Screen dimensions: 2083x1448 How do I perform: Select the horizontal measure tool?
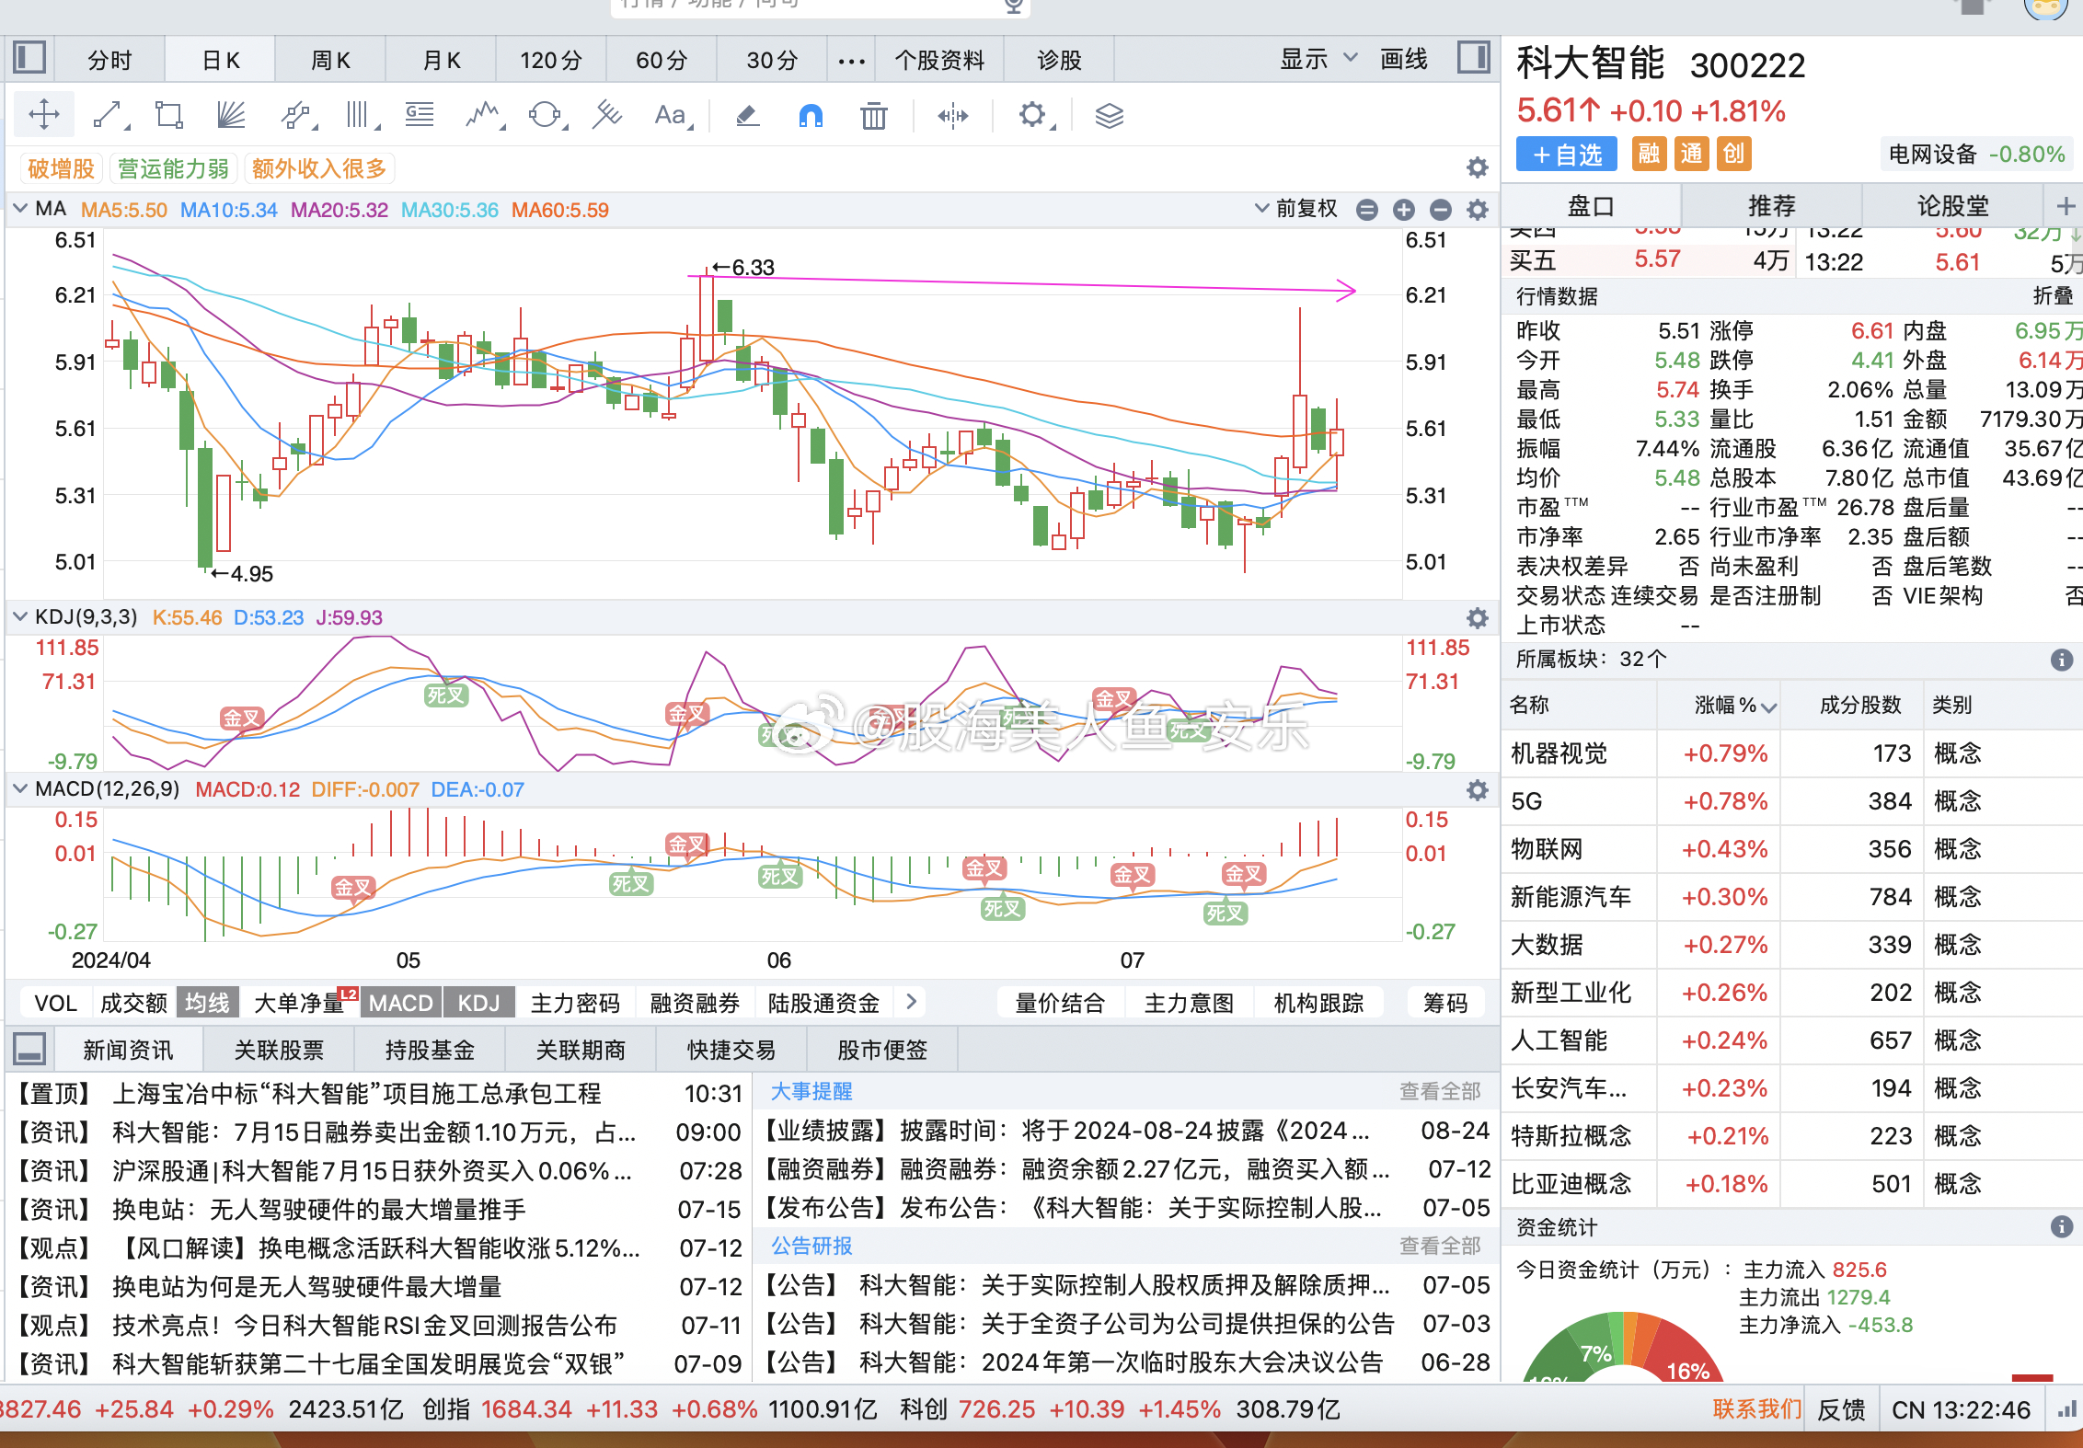tap(953, 115)
